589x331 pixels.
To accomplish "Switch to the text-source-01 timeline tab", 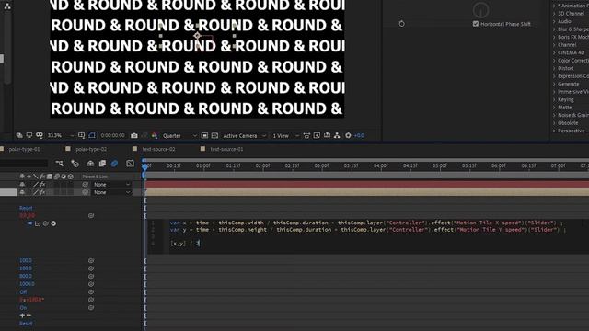I will pos(226,149).
